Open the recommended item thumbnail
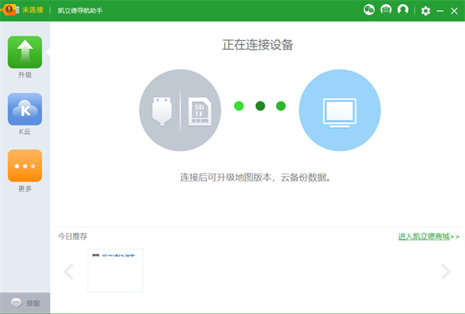 [x=115, y=270]
